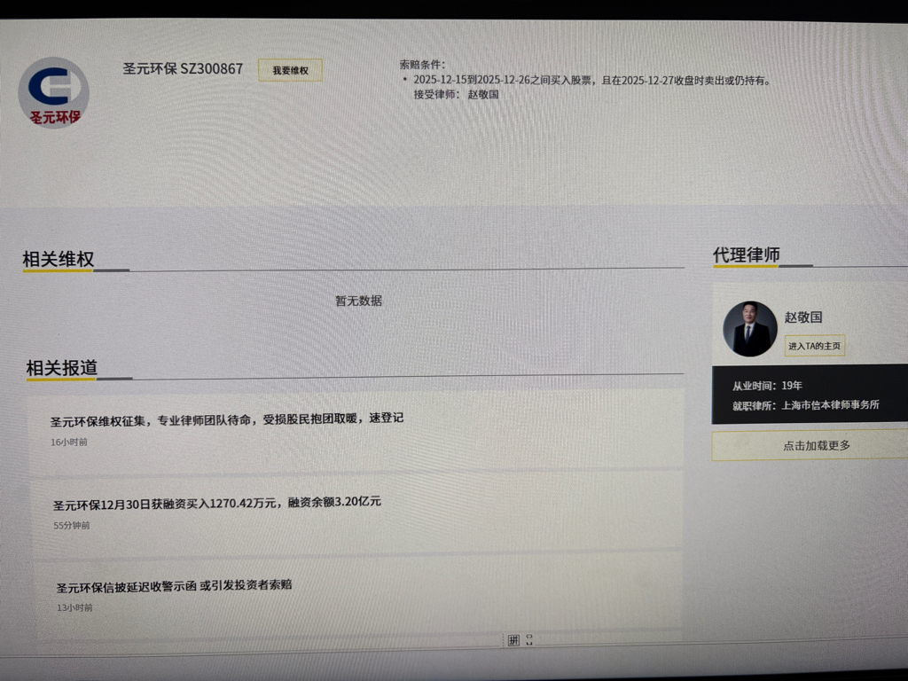Viewport: 908px width, 681px height.
Task: Click the 我要维权 button
Action: click(290, 70)
